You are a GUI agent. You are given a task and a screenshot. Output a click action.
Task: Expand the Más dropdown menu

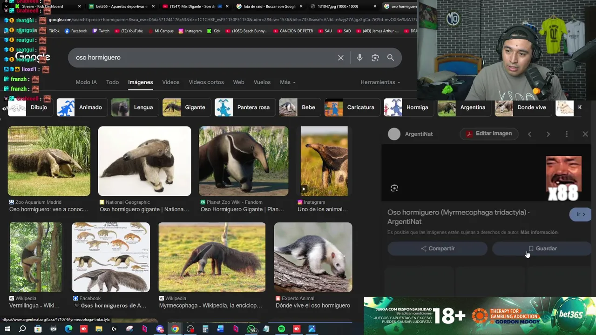click(287, 82)
